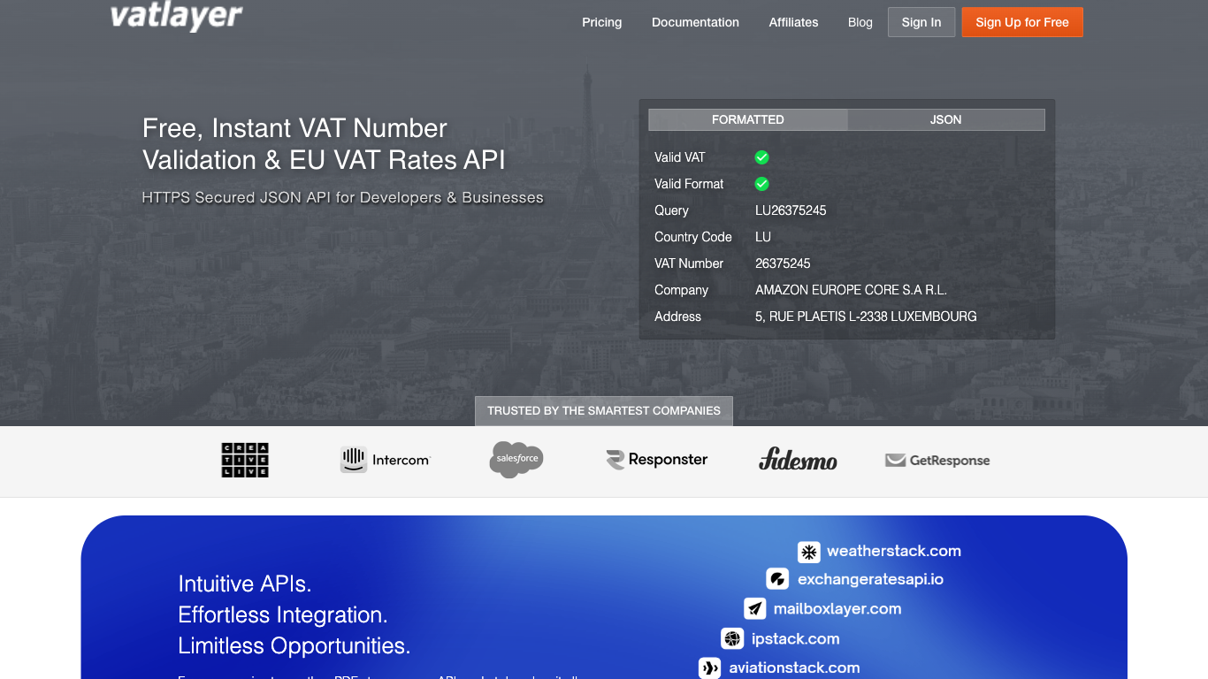Click the ipstack globe icon
Screen dimensions: 1208x679
[732, 639]
